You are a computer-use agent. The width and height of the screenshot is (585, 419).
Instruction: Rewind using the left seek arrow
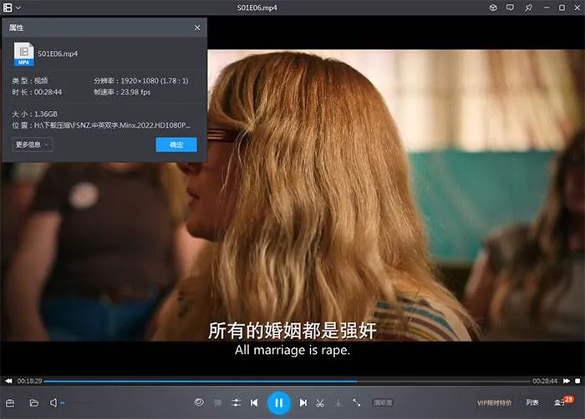pos(8,381)
